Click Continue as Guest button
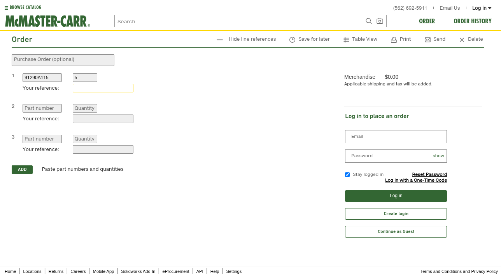The image size is (501, 276). pyautogui.click(x=396, y=232)
